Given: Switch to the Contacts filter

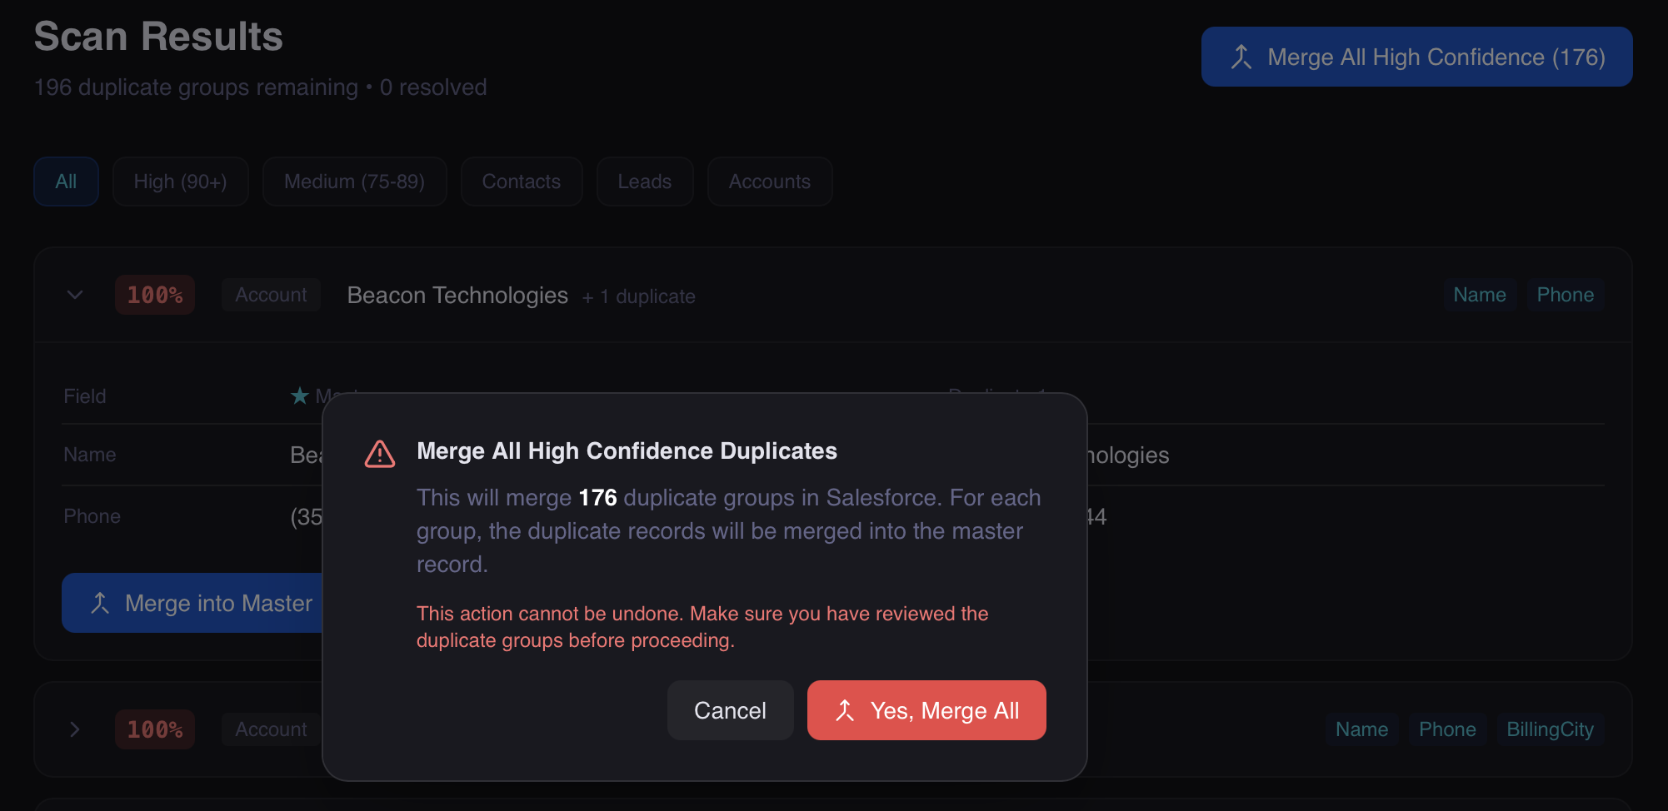Looking at the screenshot, I should pos(521,182).
